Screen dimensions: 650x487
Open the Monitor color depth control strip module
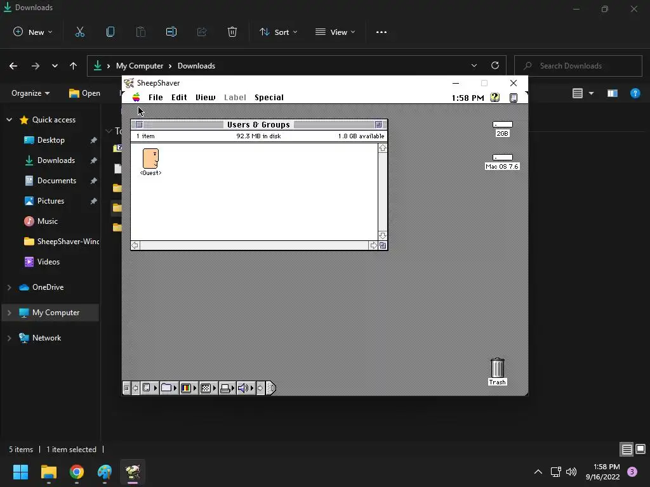[x=189, y=388]
